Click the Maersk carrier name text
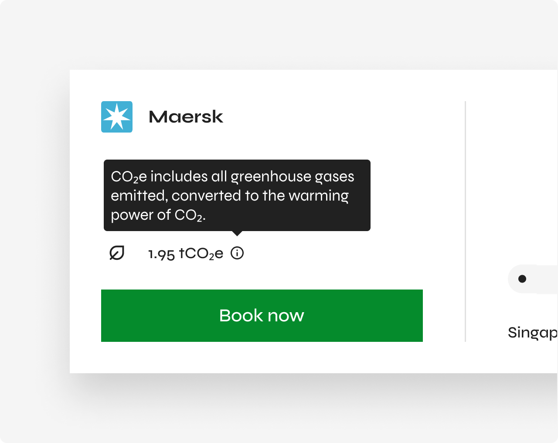This screenshot has height=443, width=558. [186, 116]
